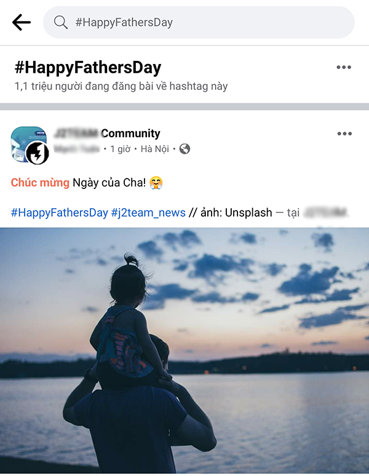Click the orange Chúc mừng text
This screenshot has width=369, height=476.
[x=40, y=183]
